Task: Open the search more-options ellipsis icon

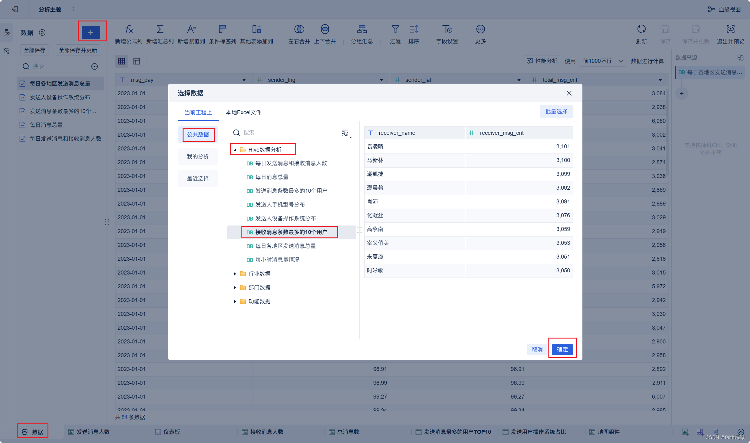Action: point(94,66)
